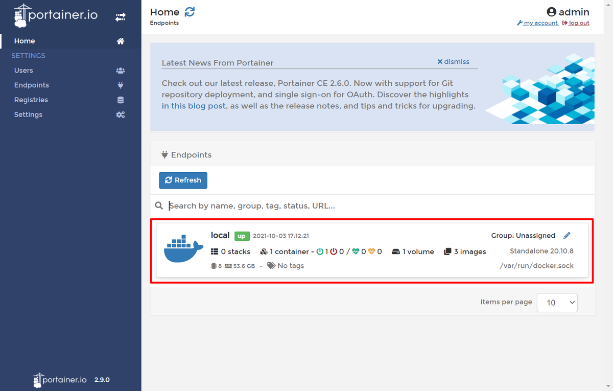Click the memory icon beside 53.6 GB

click(x=228, y=266)
